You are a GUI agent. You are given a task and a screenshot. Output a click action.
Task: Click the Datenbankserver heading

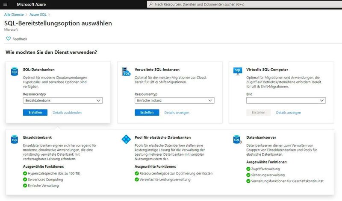(261, 137)
